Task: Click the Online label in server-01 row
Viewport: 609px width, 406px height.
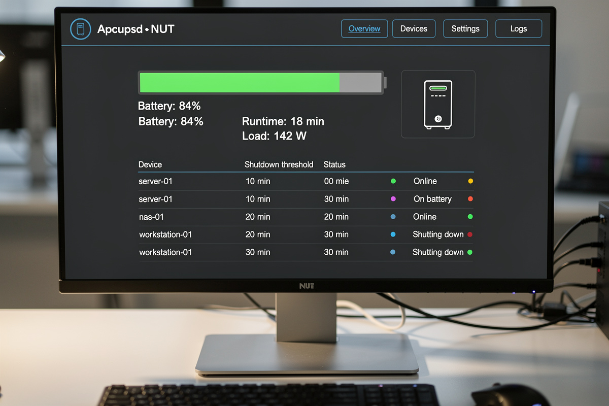Action: tap(425, 181)
